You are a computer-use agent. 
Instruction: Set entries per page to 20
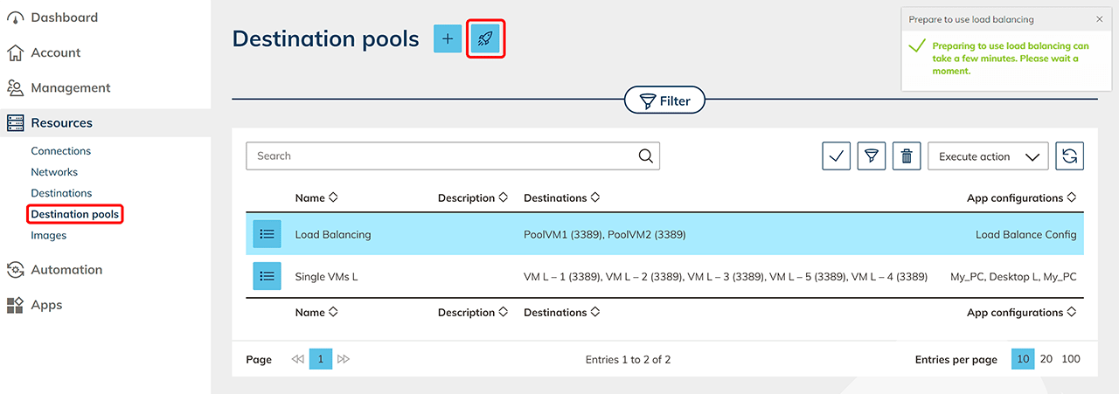[x=1046, y=359]
